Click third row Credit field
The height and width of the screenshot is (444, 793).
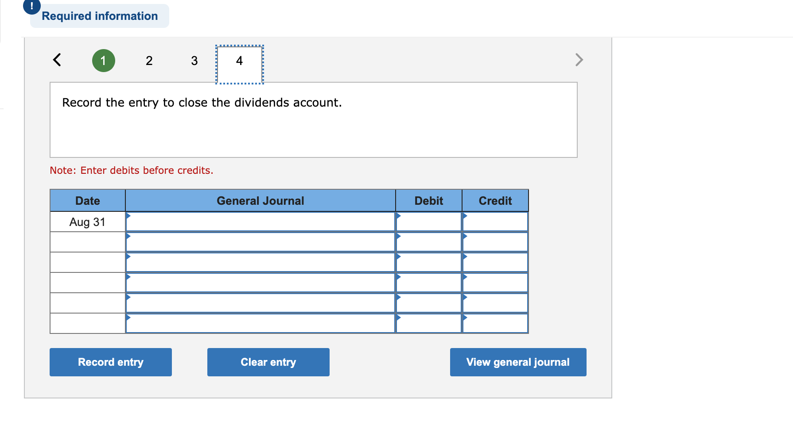coord(495,262)
